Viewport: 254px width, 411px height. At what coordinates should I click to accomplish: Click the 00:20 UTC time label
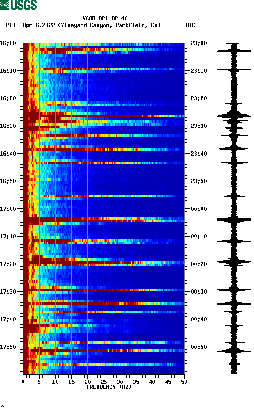tap(199, 264)
